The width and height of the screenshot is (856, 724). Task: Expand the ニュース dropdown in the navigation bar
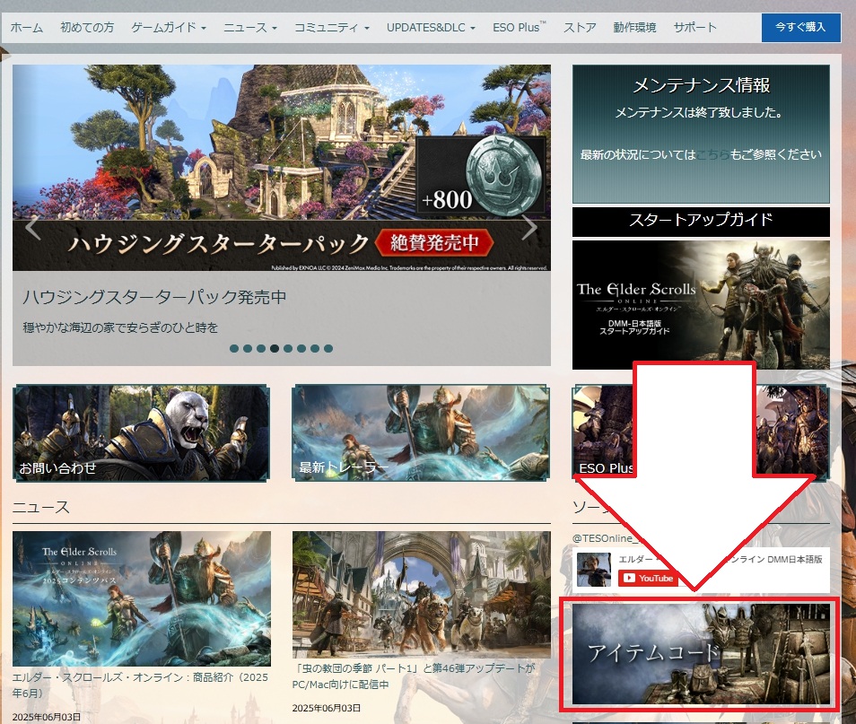[250, 27]
